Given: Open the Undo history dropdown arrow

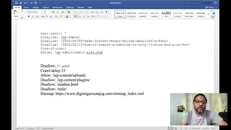Looking at the screenshot, I should pyautogui.click(x=28, y=3).
